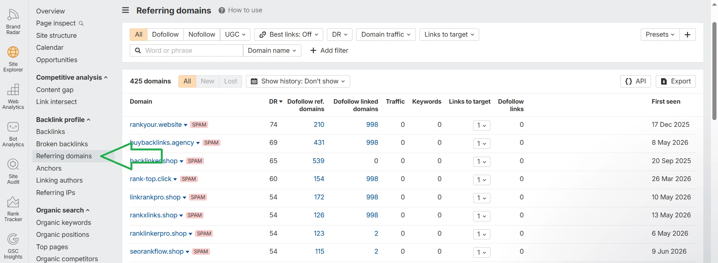Open the Presets dropdown
The width and height of the screenshot is (718, 263).
[660, 34]
